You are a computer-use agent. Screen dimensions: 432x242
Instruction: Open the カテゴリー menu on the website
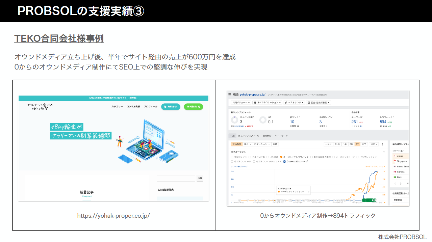tap(117, 107)
